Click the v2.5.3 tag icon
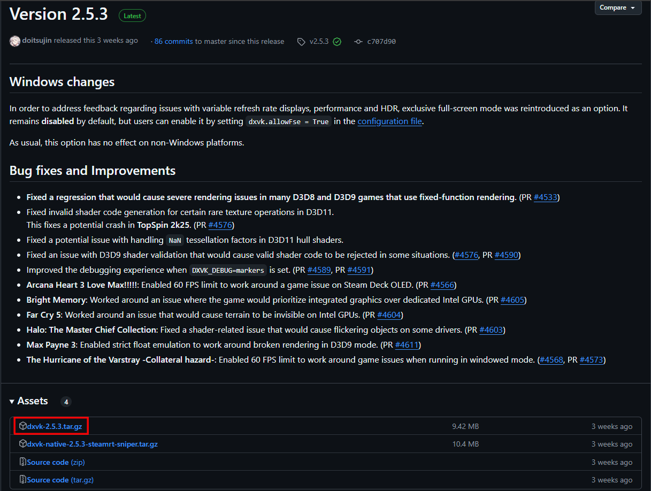The width and height of the screenshot is (651, 491). click(x=302, y=42)
